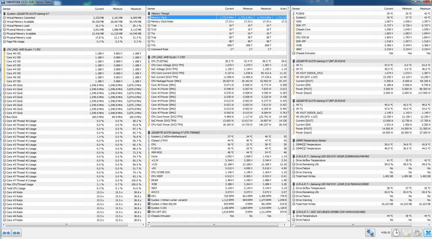Select the DIMM[3] Temperature row

[362, 148]
